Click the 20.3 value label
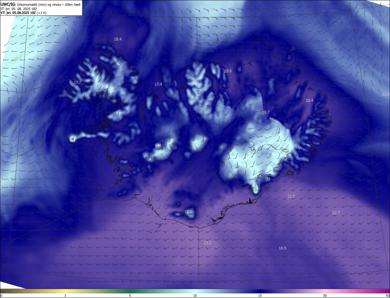This screenshot has width=390, height=298. click(x=228, y=71)
